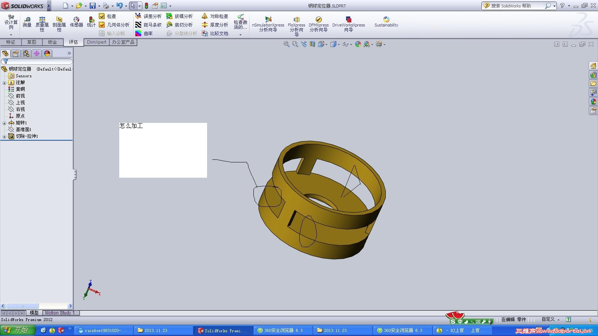
Task: Show Curvature (曲率) display
Action: pyautogui.click(x=144, y=33)
